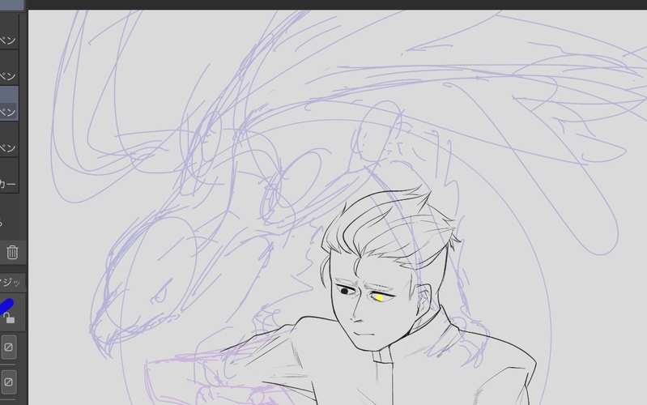Select the highlighted ペン sub tool
Viewport: 647px width, 405px height.
click(9, 104)
